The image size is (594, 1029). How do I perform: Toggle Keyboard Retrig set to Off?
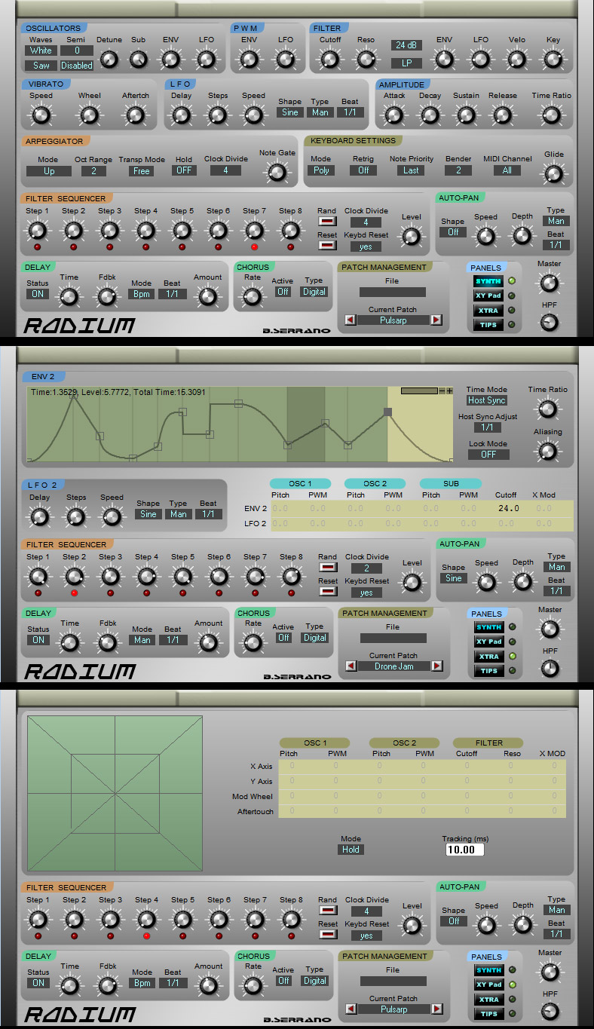363,170
